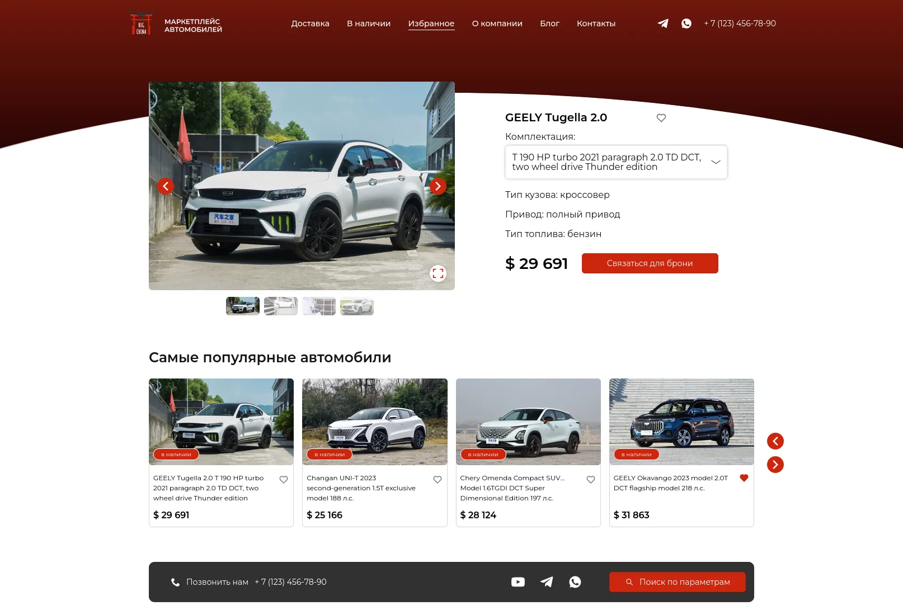The height and width of the screenshot is (615, 903).
Task: Favorite the Changan UNI-T 2023 card
Action: [x=438, y=480]
